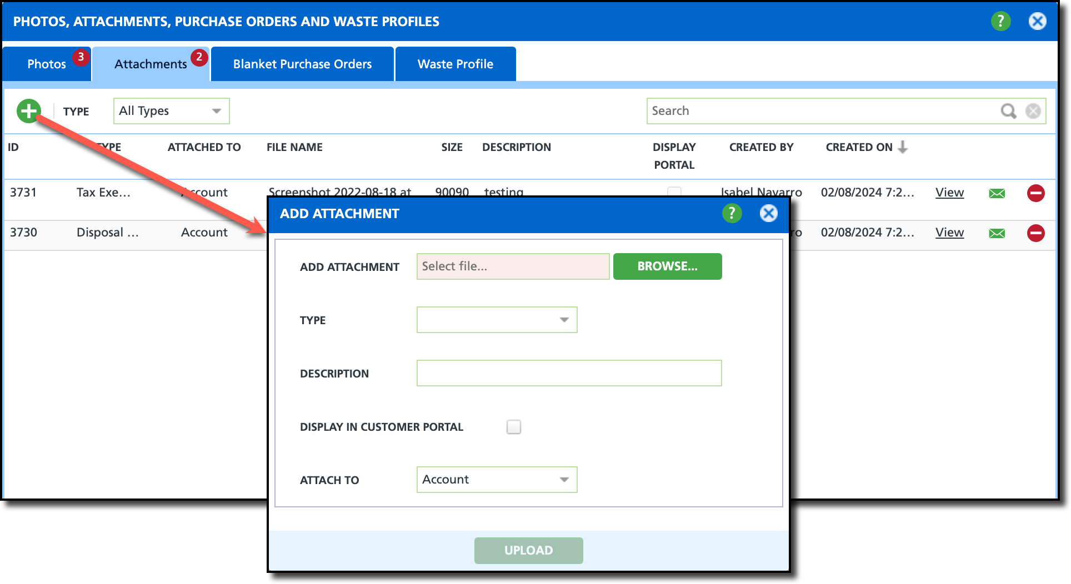Screen dimensions: 1071x584
Task: Expand the Type dropdown in dialog
Action: coord(497,320)
